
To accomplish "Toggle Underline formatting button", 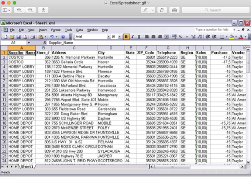I will pos(139,37).
